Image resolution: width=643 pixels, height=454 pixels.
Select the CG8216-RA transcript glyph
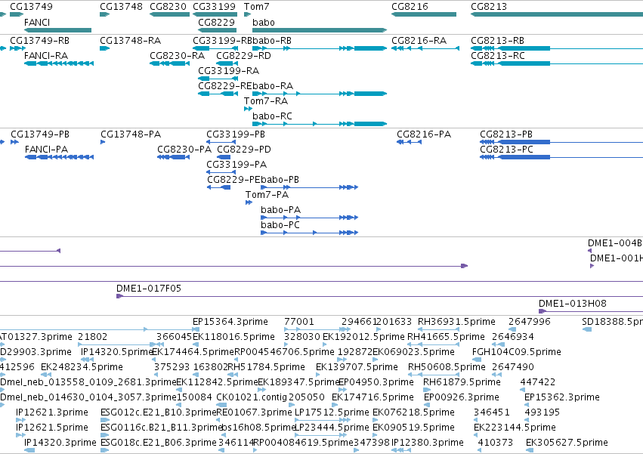[x=425, y=48]
